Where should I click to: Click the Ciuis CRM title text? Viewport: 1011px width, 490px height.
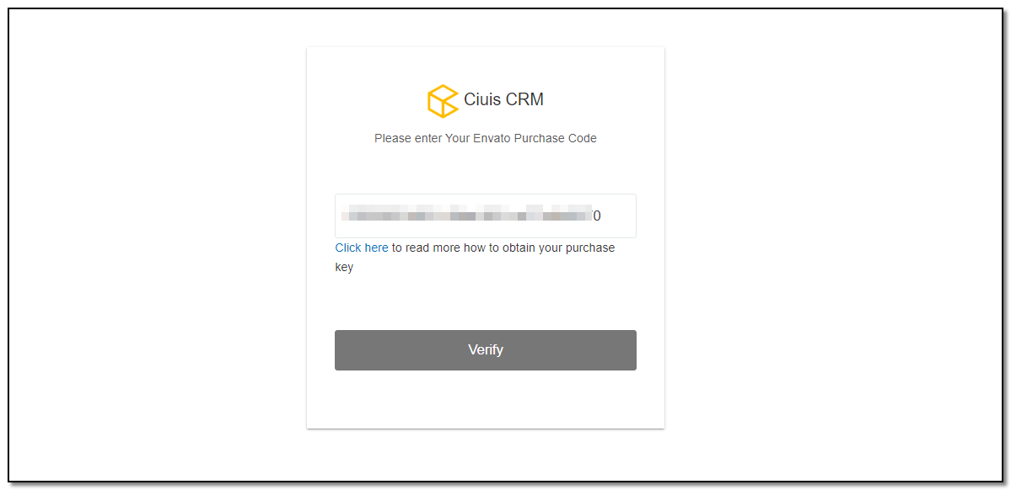coord(503,100)
